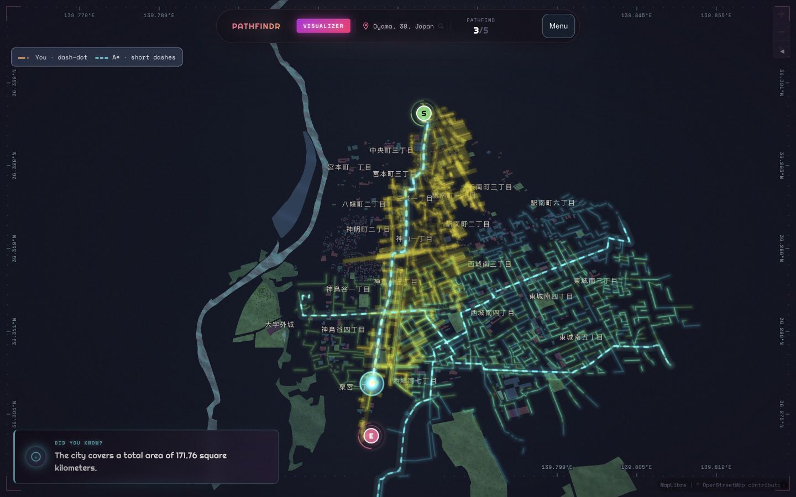Click the 神鳥谷一丁目 map label
The image size is (796, 497).
point(348,289)
